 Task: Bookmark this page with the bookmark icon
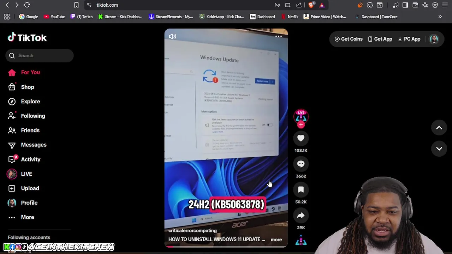click(x=76, y=5)
